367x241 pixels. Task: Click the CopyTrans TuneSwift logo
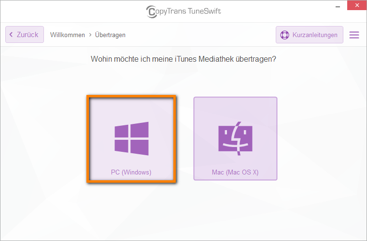[183, 11]
